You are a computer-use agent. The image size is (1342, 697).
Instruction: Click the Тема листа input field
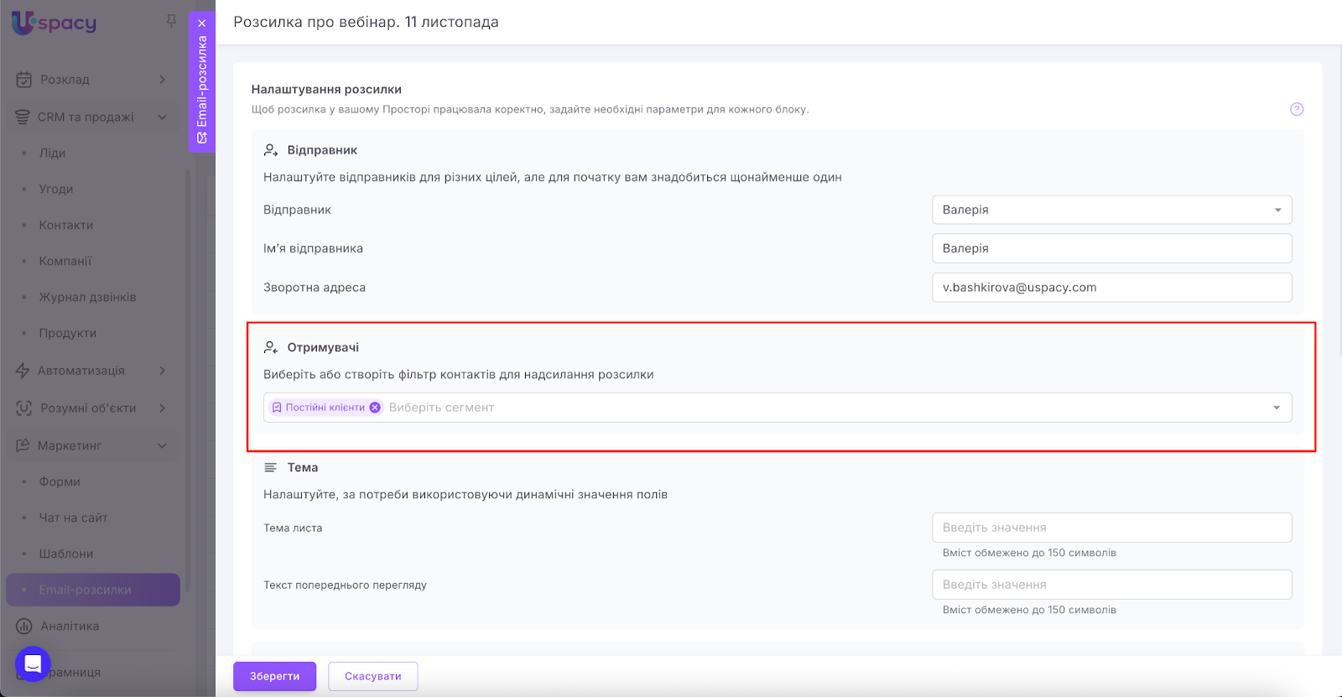1111,528
